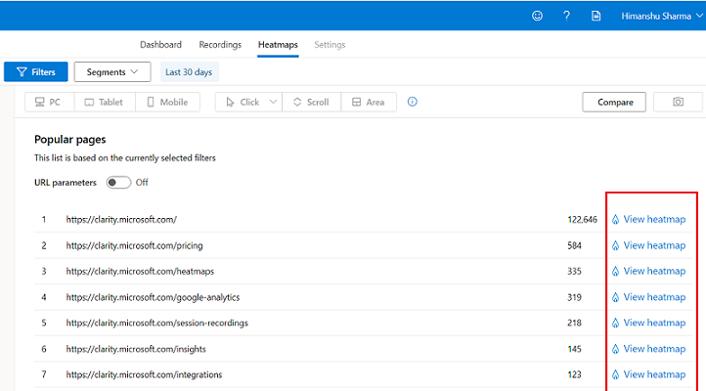This screenshot has height=391, width=706.
Task: Select URL https://clarity.microsoft.com/google-analytics
Action: [153, 297]
